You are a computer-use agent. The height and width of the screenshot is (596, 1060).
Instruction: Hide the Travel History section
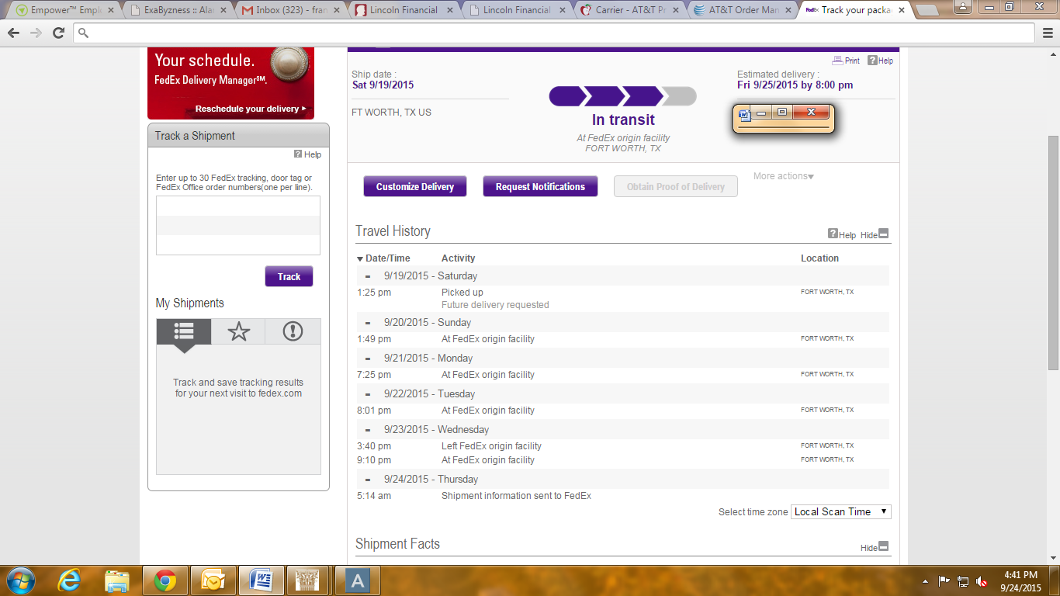tap(875, 234)
